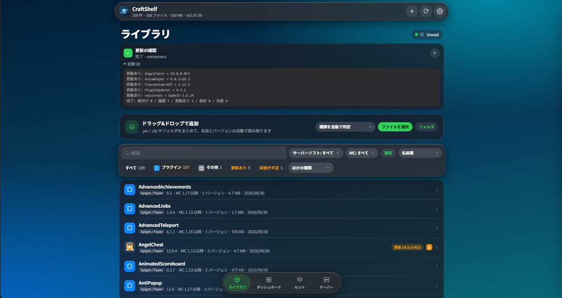Click the 更新 14.0.0-RC5 badge
The height and width of the screenshot is (298, 562).
coord(407,247)
